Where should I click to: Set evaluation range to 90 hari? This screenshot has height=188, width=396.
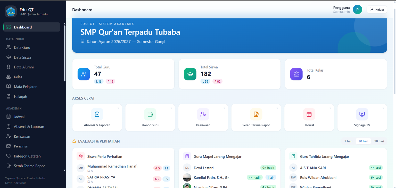tap(379, 141)
